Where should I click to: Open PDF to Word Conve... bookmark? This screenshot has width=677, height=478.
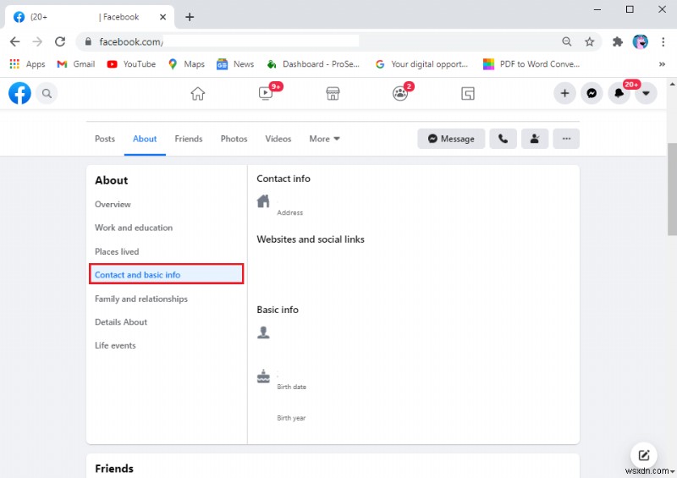coord(531,64)
